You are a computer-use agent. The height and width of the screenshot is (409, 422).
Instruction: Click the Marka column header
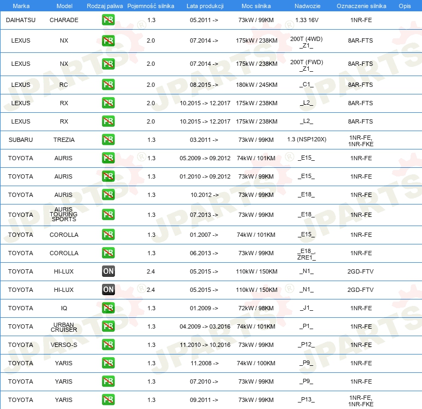click(x=21, y=6)
